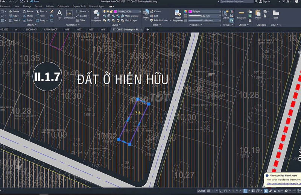Click the Rotate tool

(x=27, y=11)
